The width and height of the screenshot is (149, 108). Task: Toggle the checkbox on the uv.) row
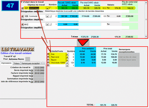50,24
